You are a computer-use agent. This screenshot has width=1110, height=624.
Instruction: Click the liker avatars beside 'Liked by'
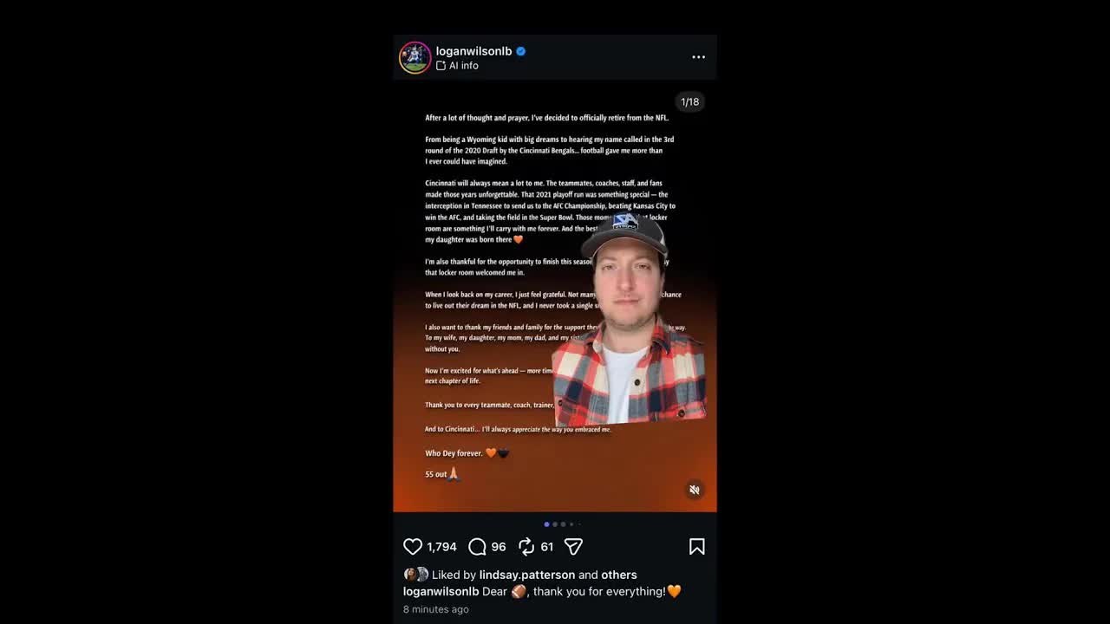tap(416, 575)
